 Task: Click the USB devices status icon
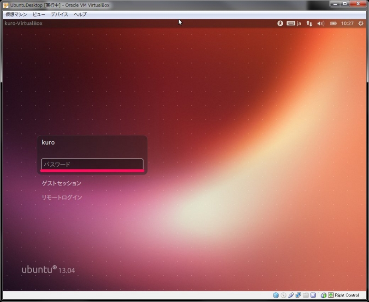click(291, 295)
